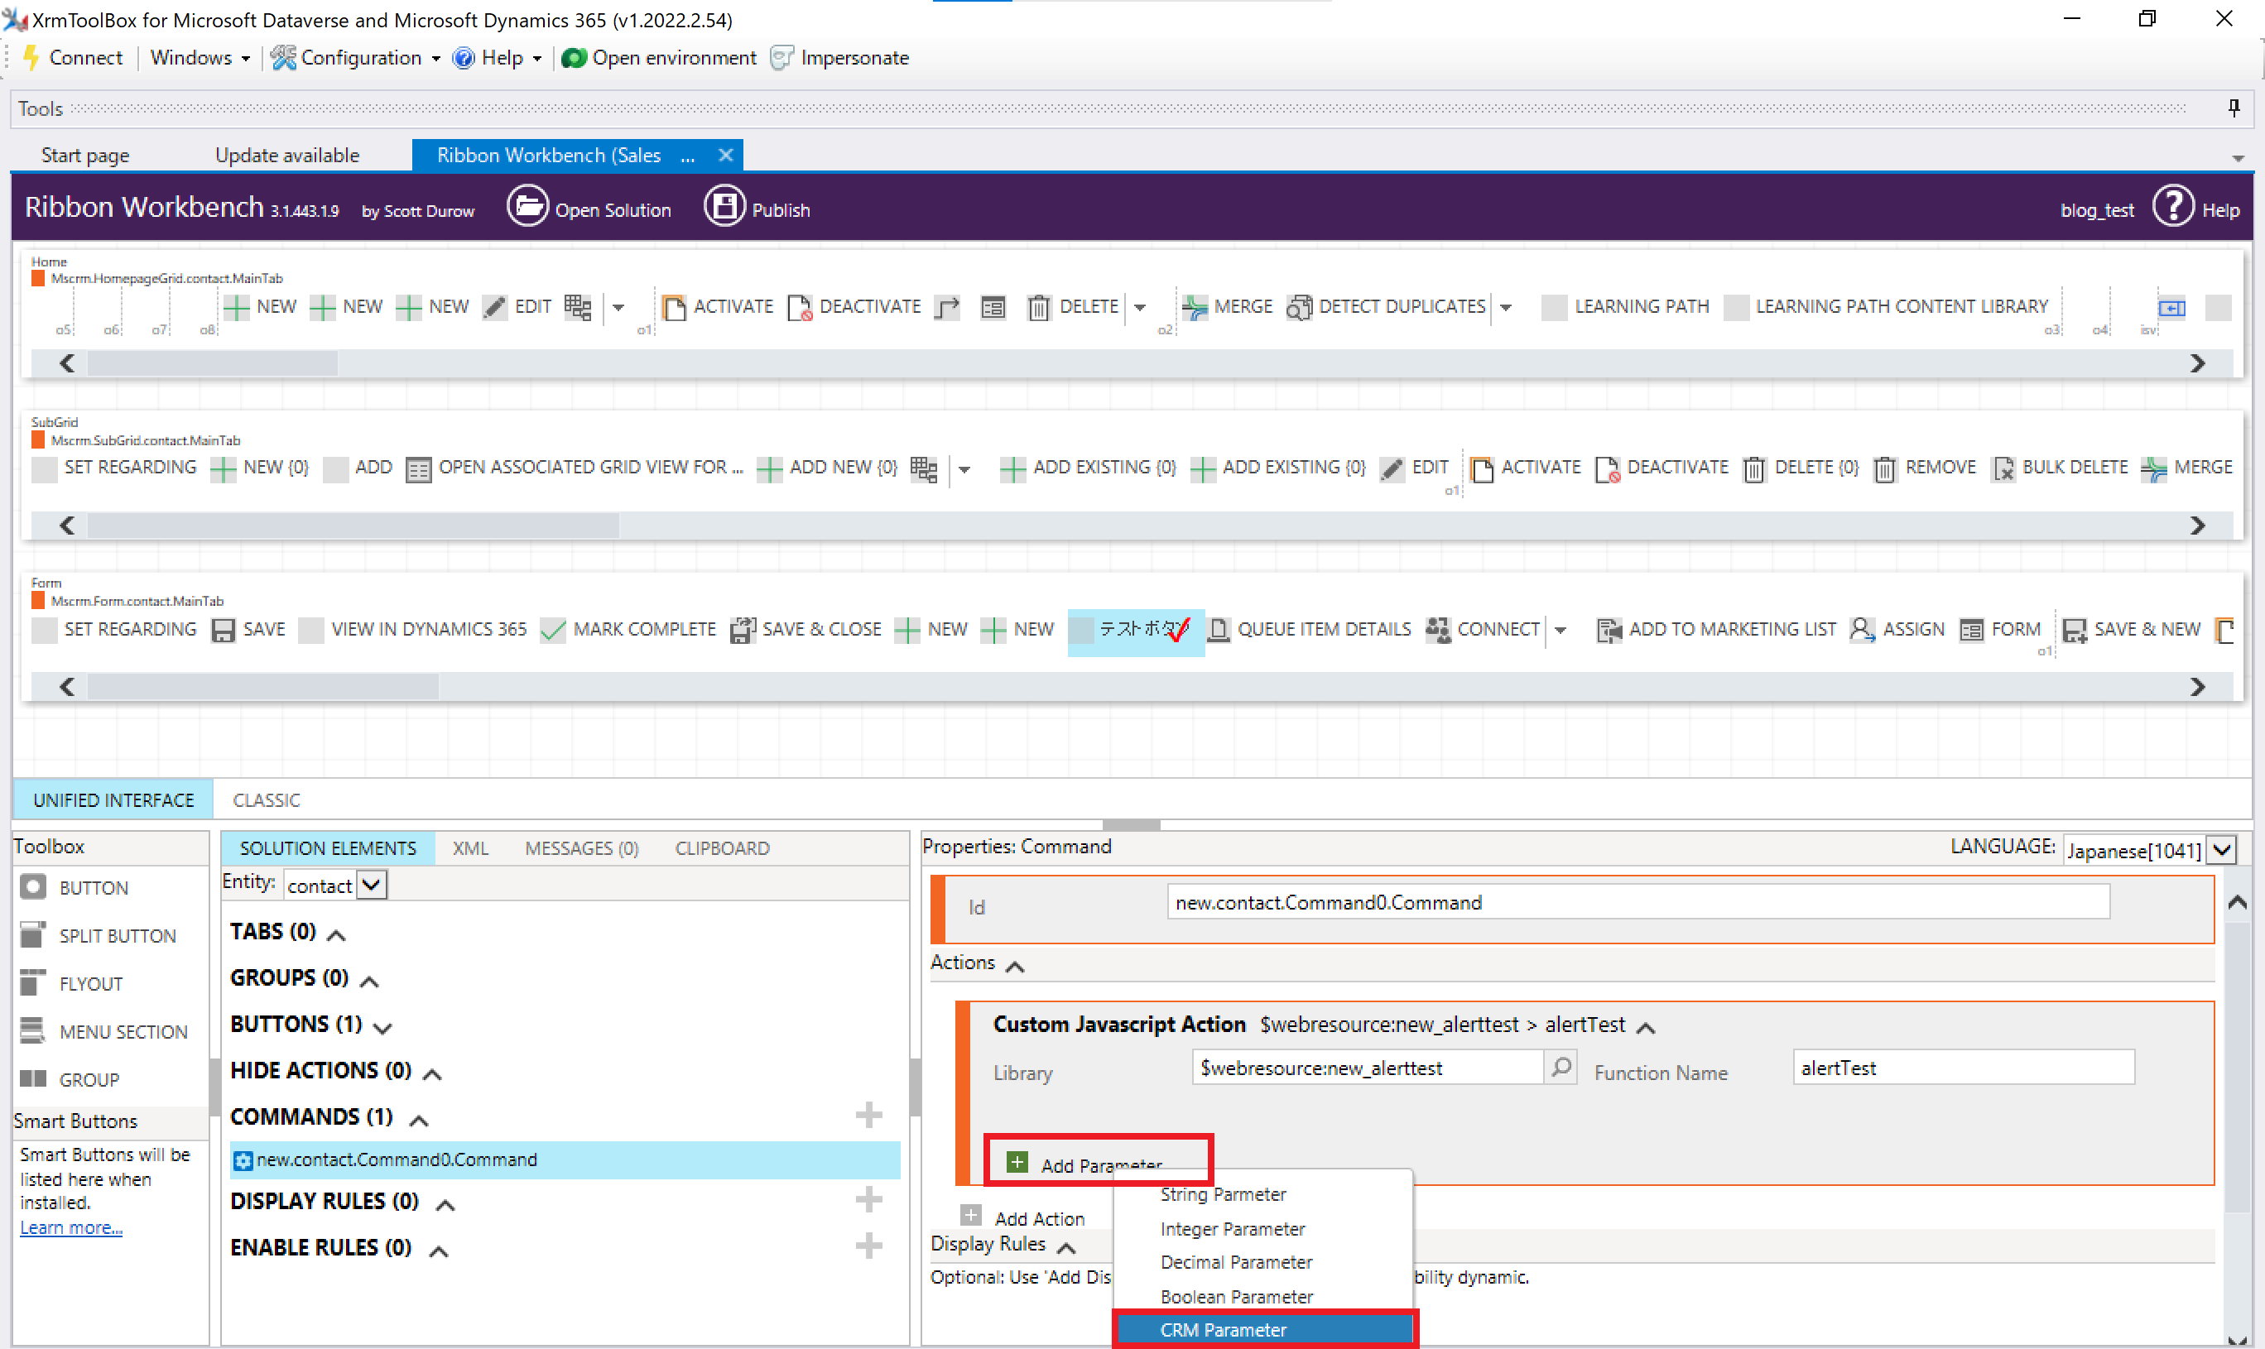The image size is (2265, 1349).
Task: Switch to the CLASSIC interface tab
Action: [x=266, y=801]
